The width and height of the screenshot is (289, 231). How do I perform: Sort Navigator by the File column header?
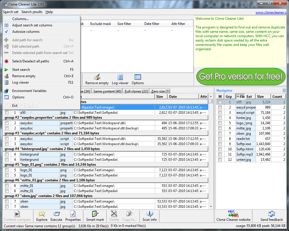click(240, 97)
